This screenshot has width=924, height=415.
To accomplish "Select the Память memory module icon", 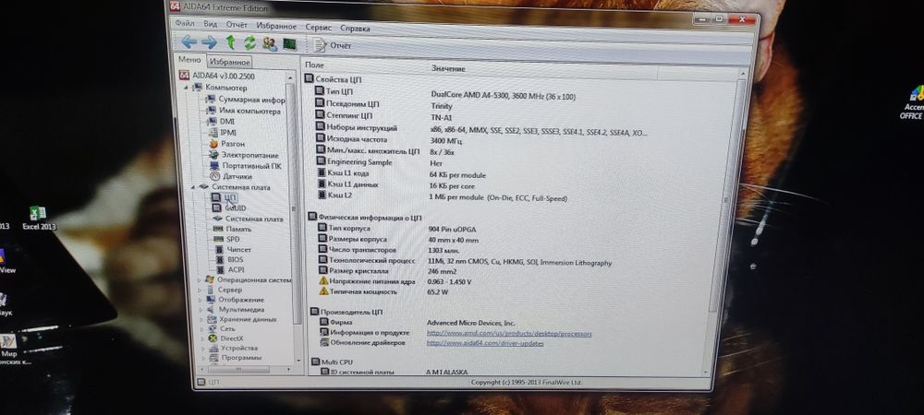I will click(x=217, y=230).
